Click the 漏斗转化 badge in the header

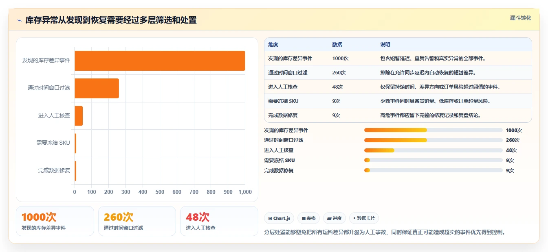[521, 18]
